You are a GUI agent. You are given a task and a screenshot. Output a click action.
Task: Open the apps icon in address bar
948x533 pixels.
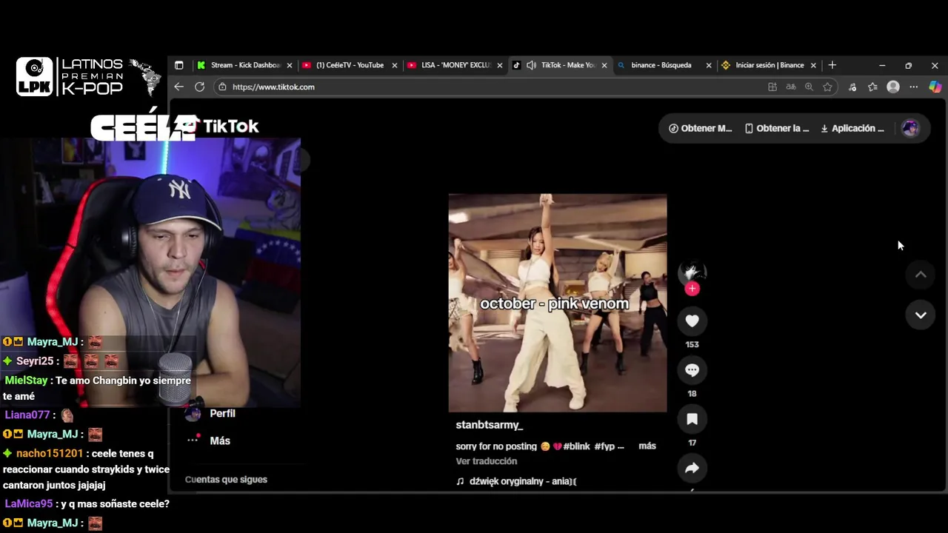772,87
